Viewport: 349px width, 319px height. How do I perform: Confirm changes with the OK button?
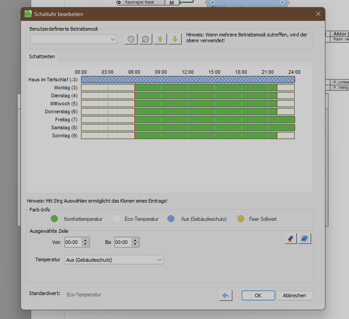click(x=258, y=295)
